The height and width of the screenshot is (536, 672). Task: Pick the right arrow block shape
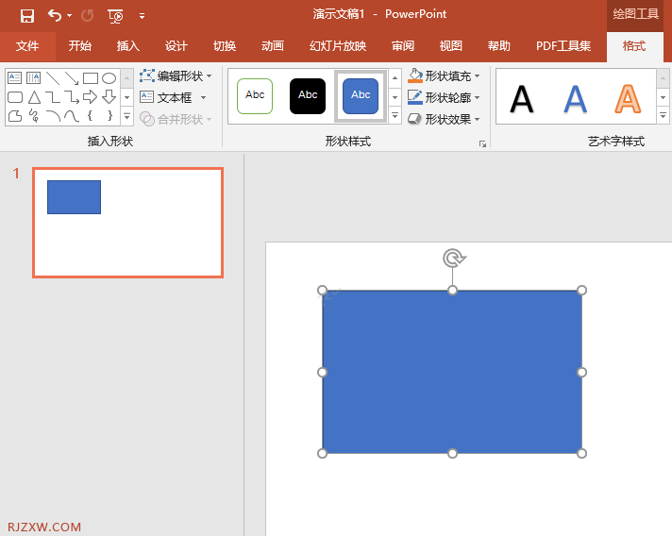91,97
